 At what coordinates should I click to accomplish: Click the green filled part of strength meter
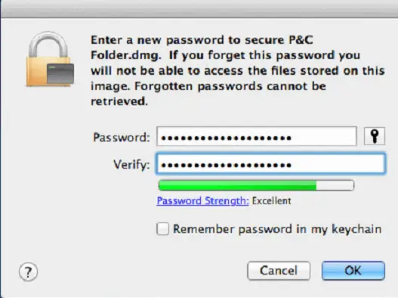click(x=237, y=185)
